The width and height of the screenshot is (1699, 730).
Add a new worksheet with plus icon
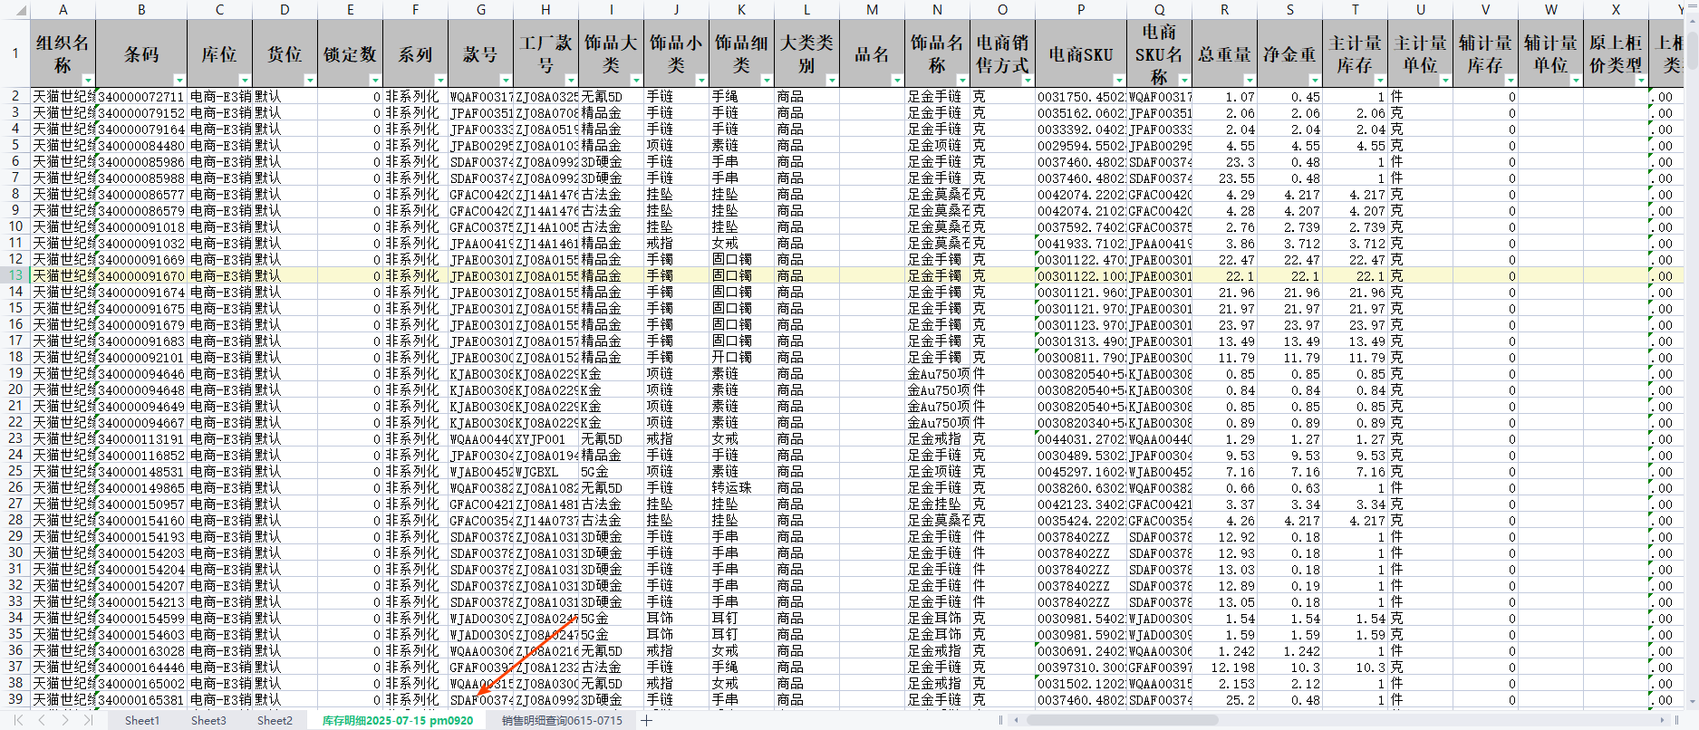click(x=646, y=720)
